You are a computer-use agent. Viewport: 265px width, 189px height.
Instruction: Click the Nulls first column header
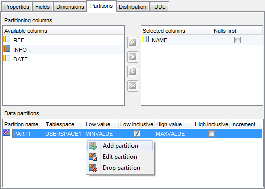(237, 31)
